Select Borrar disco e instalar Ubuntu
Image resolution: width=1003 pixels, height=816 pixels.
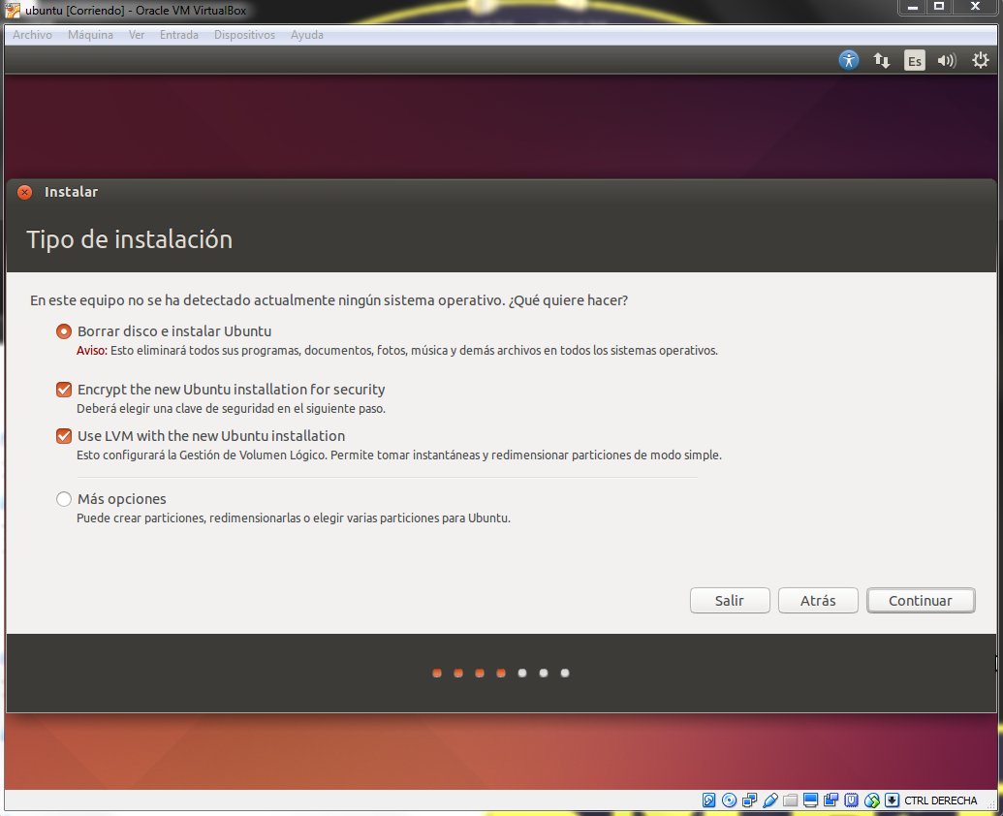63,331
